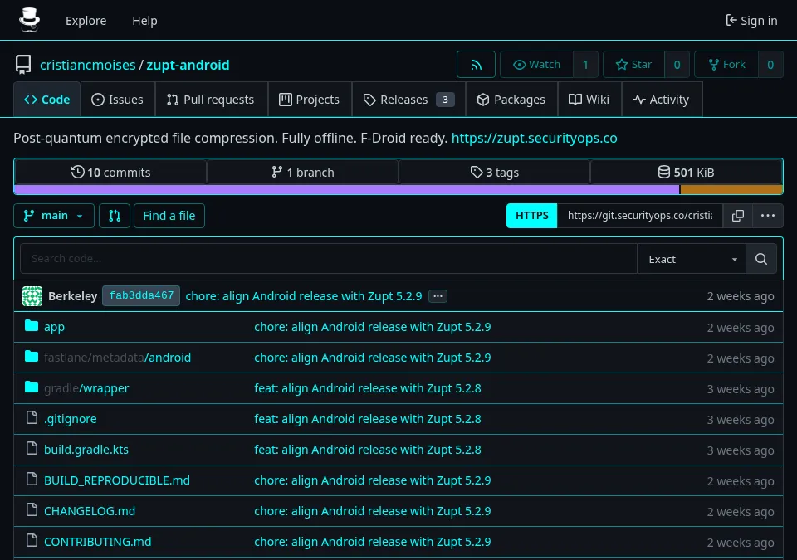This screenshot has height=560, width=797.
Task: Open the Projects tab
Action: tap(310, 100)
